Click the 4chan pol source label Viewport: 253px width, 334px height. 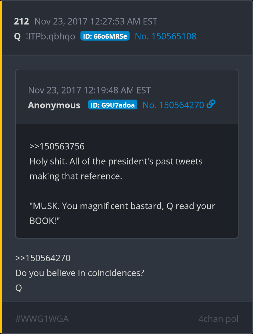[218, 319]
